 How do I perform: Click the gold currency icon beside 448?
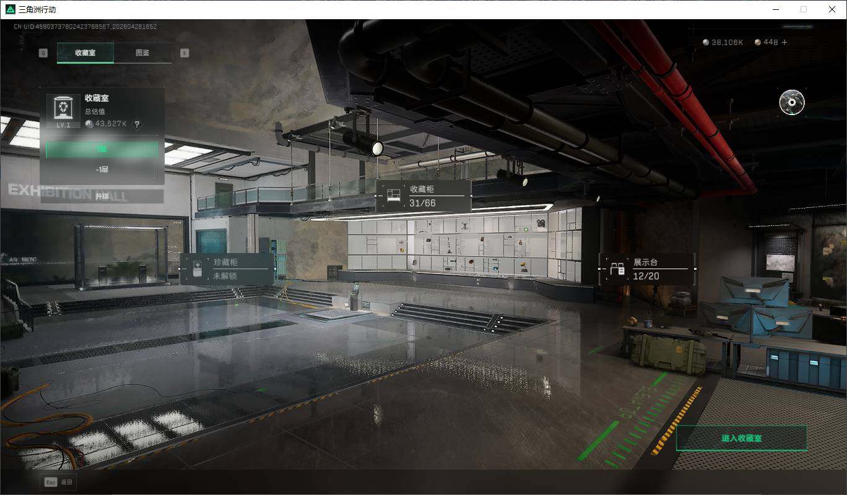[x=758, y=42]
